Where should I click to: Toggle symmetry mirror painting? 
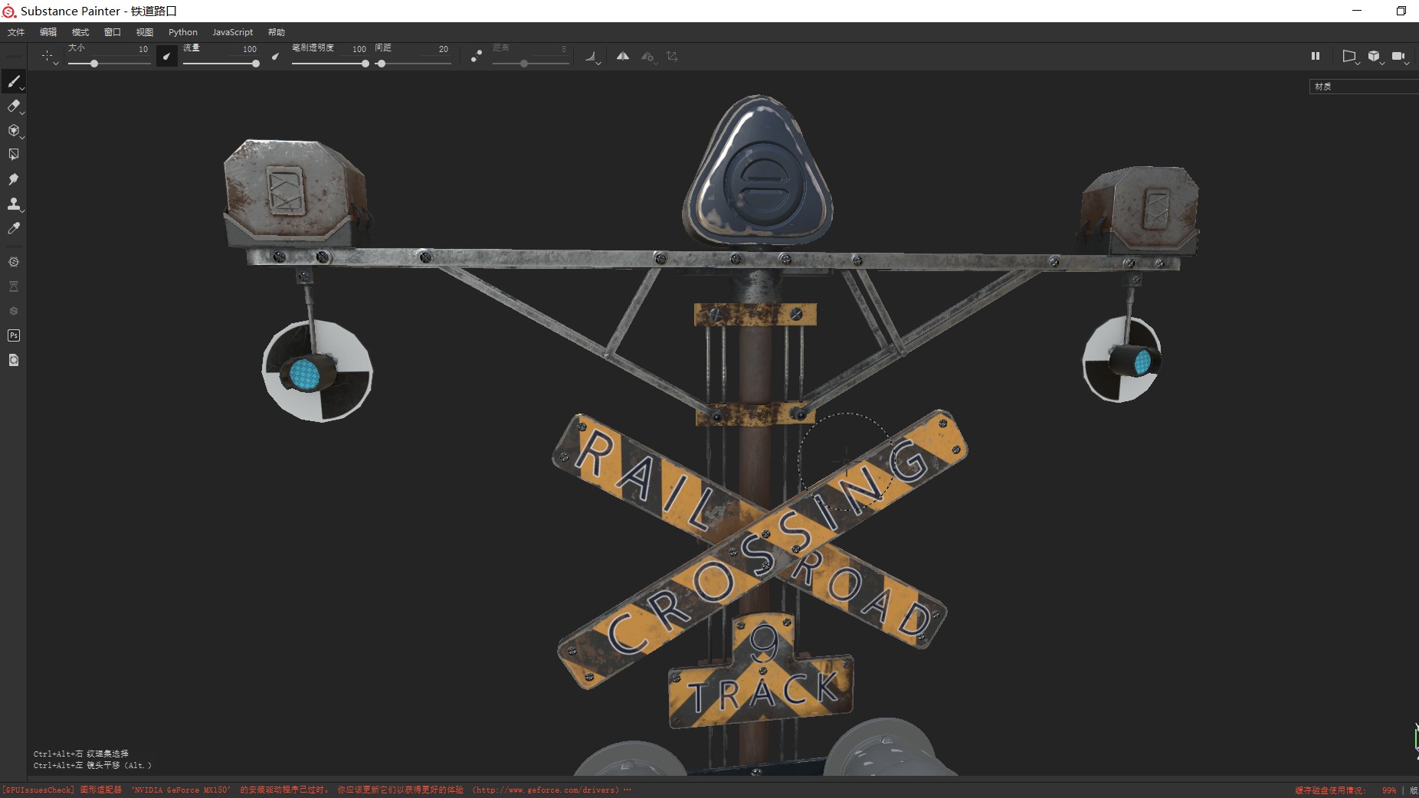click(623, 56)
